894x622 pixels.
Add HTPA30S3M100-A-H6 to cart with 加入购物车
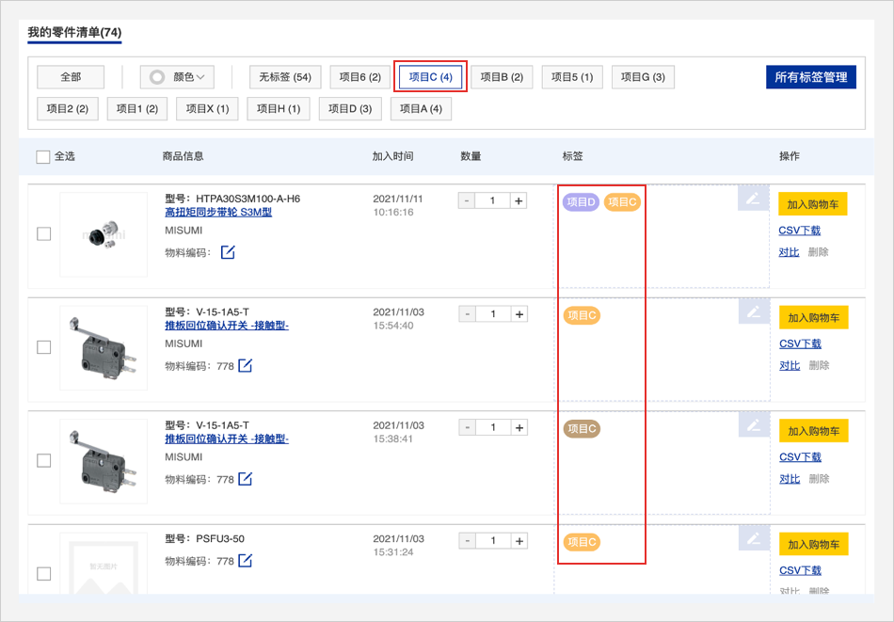pyautogui.click(x=813, y=204)
